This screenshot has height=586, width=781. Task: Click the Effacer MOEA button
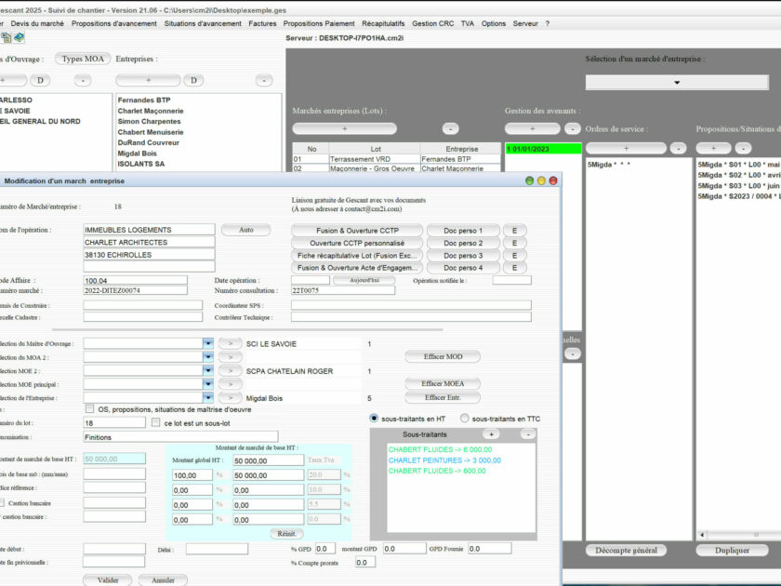point(443,383)
